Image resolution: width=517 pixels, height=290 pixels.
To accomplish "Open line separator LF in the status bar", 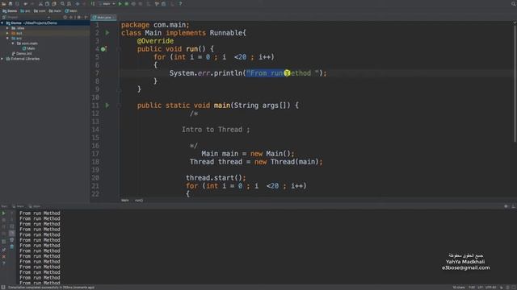I will click(x=480, y=288).
